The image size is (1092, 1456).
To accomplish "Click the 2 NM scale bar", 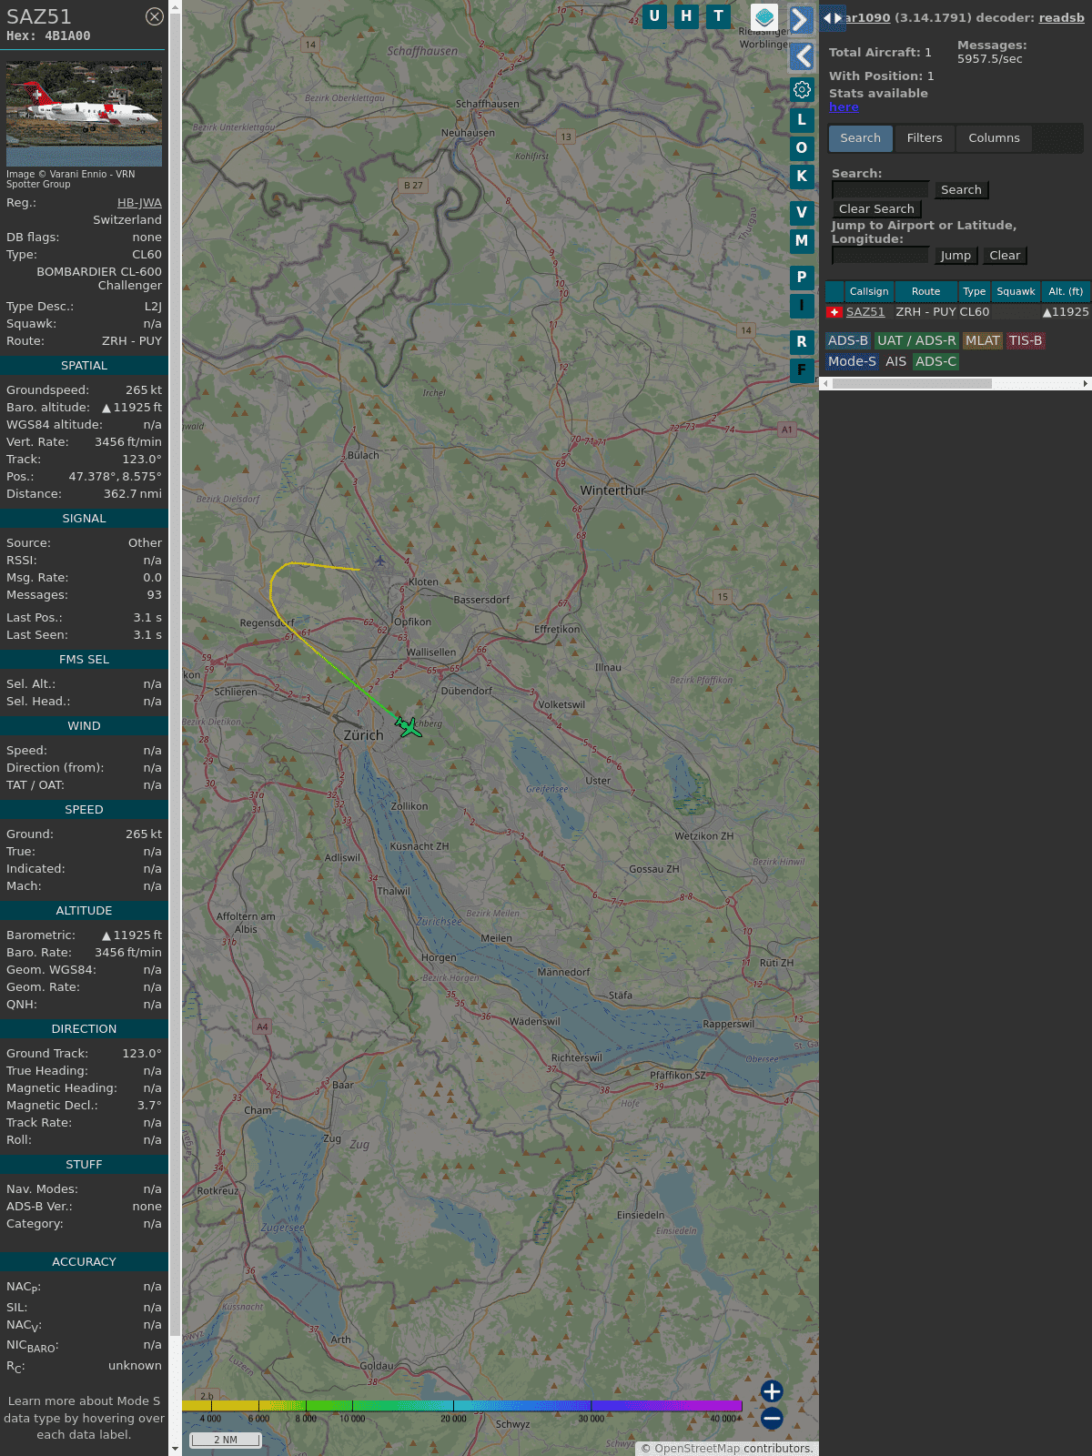I will pyautogui.click(x=225, y=1440).
